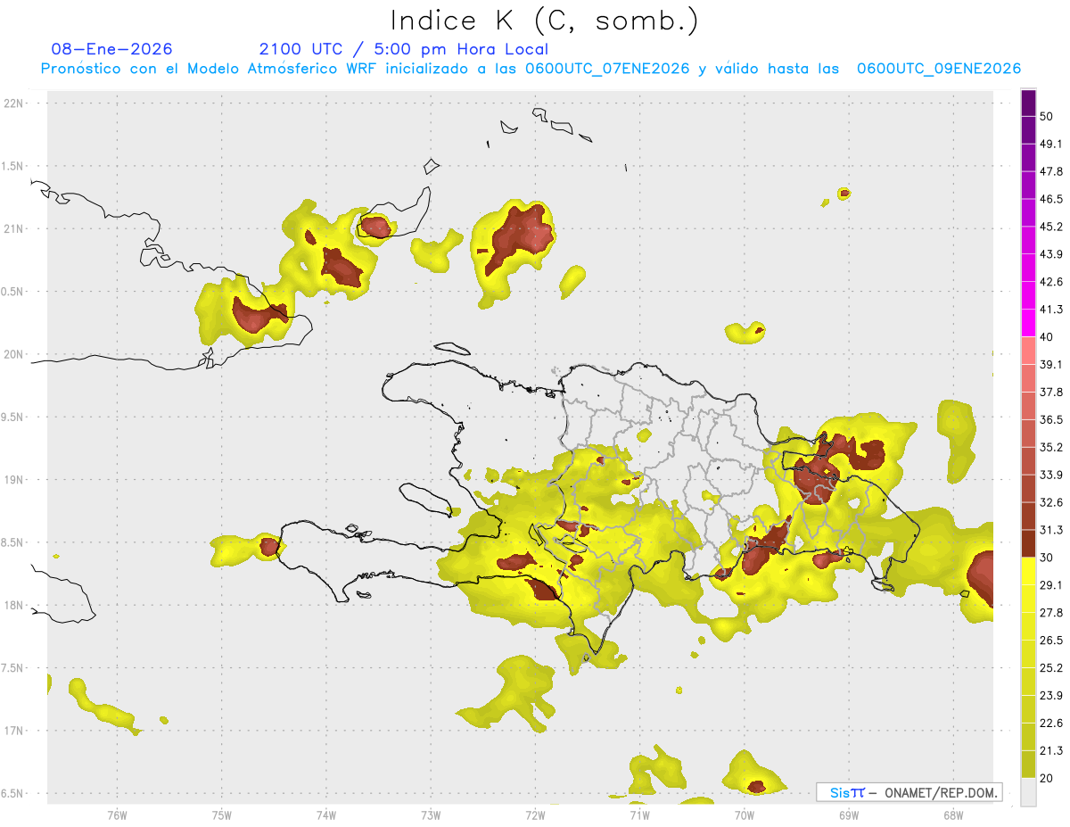This screenshot has width=1070, height=827.
Task: Click the '49.1' colorbar value
Action: click(x=1051, y=144)
